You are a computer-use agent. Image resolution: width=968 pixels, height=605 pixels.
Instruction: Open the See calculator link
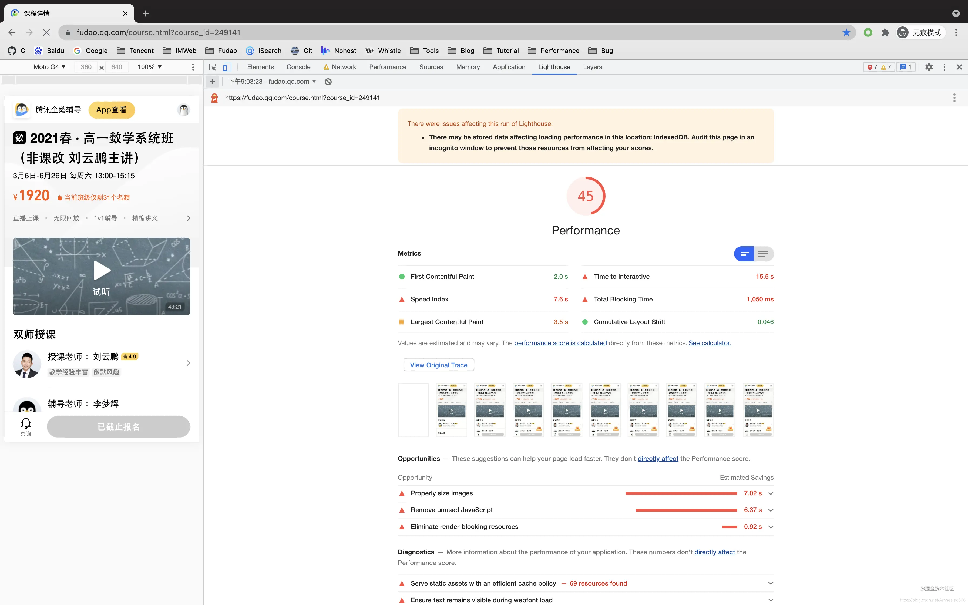pos(709,343)
